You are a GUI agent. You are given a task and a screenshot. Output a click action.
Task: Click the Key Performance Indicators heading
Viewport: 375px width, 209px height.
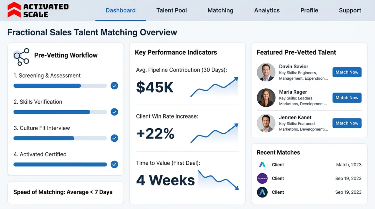[x=176, y=53]
